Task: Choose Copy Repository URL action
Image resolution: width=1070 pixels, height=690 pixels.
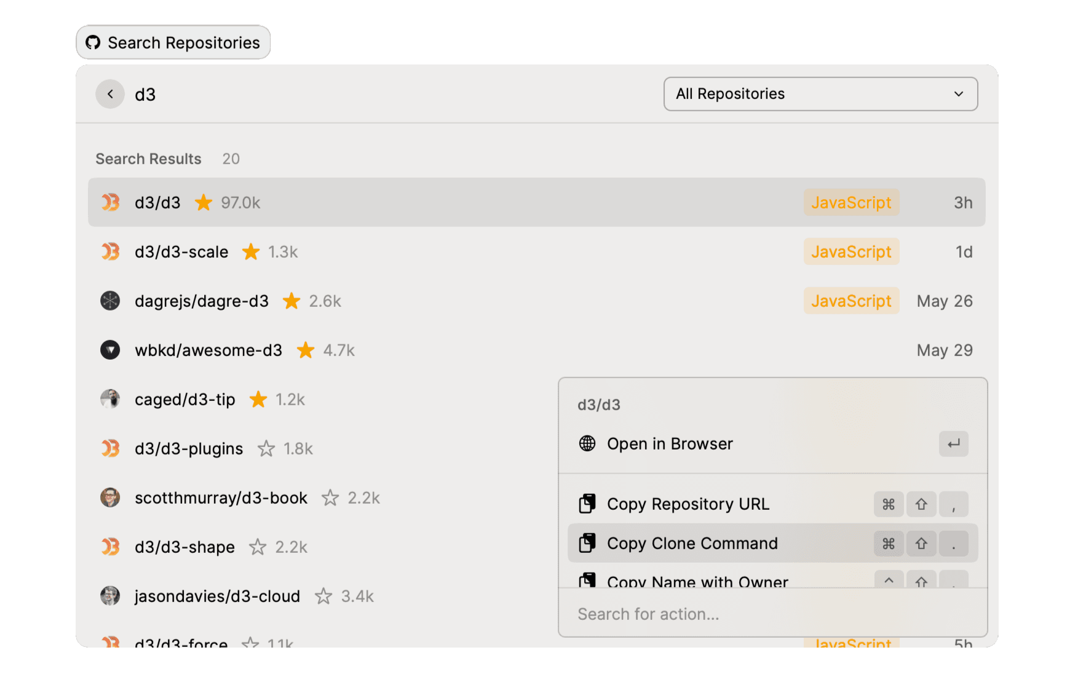Action: (x=772, y=504)
